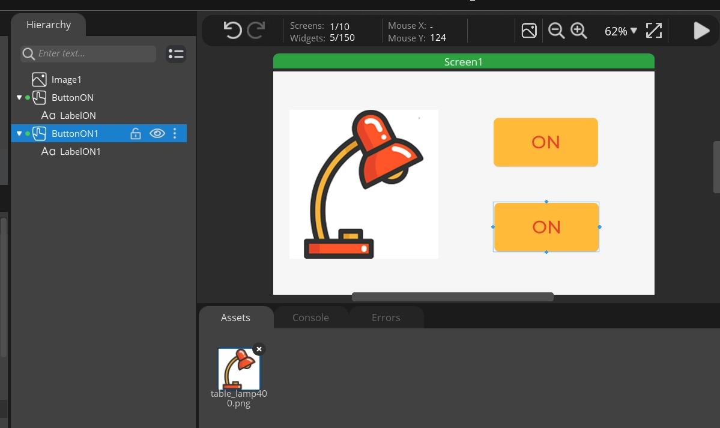Collapse the ButtonON1 tree node

[x=19, y=133]
